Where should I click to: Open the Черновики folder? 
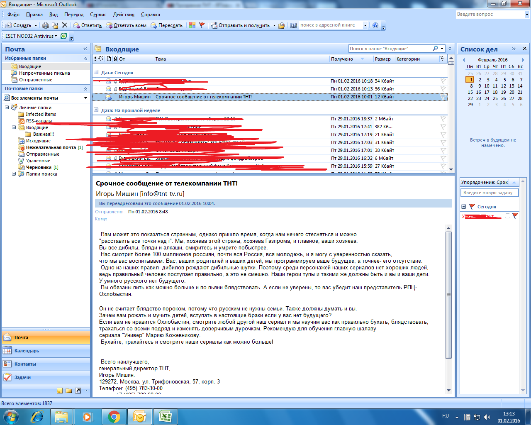pos(39,167)
